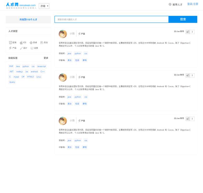203x193 pixels.
Task: Pick the 后台 backend talent type icon
Action: [x=42, y=43]
